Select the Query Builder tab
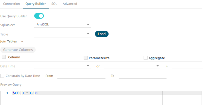Image resolution: width=203 pixels, height=106 pixels. 36,4
